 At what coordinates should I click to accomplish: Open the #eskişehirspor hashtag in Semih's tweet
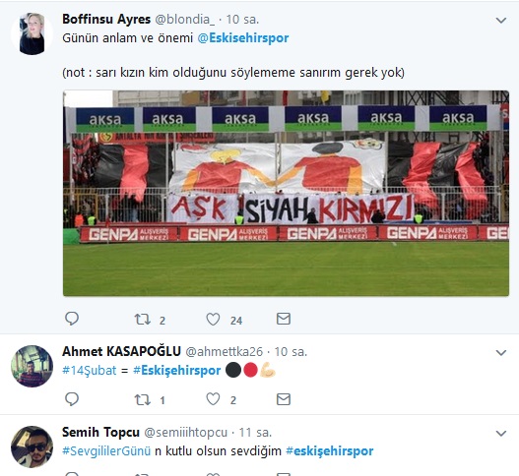(330, 450)
